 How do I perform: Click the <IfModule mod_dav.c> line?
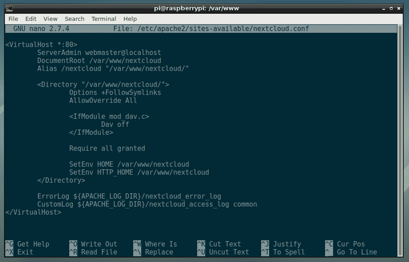click(109, 117)
